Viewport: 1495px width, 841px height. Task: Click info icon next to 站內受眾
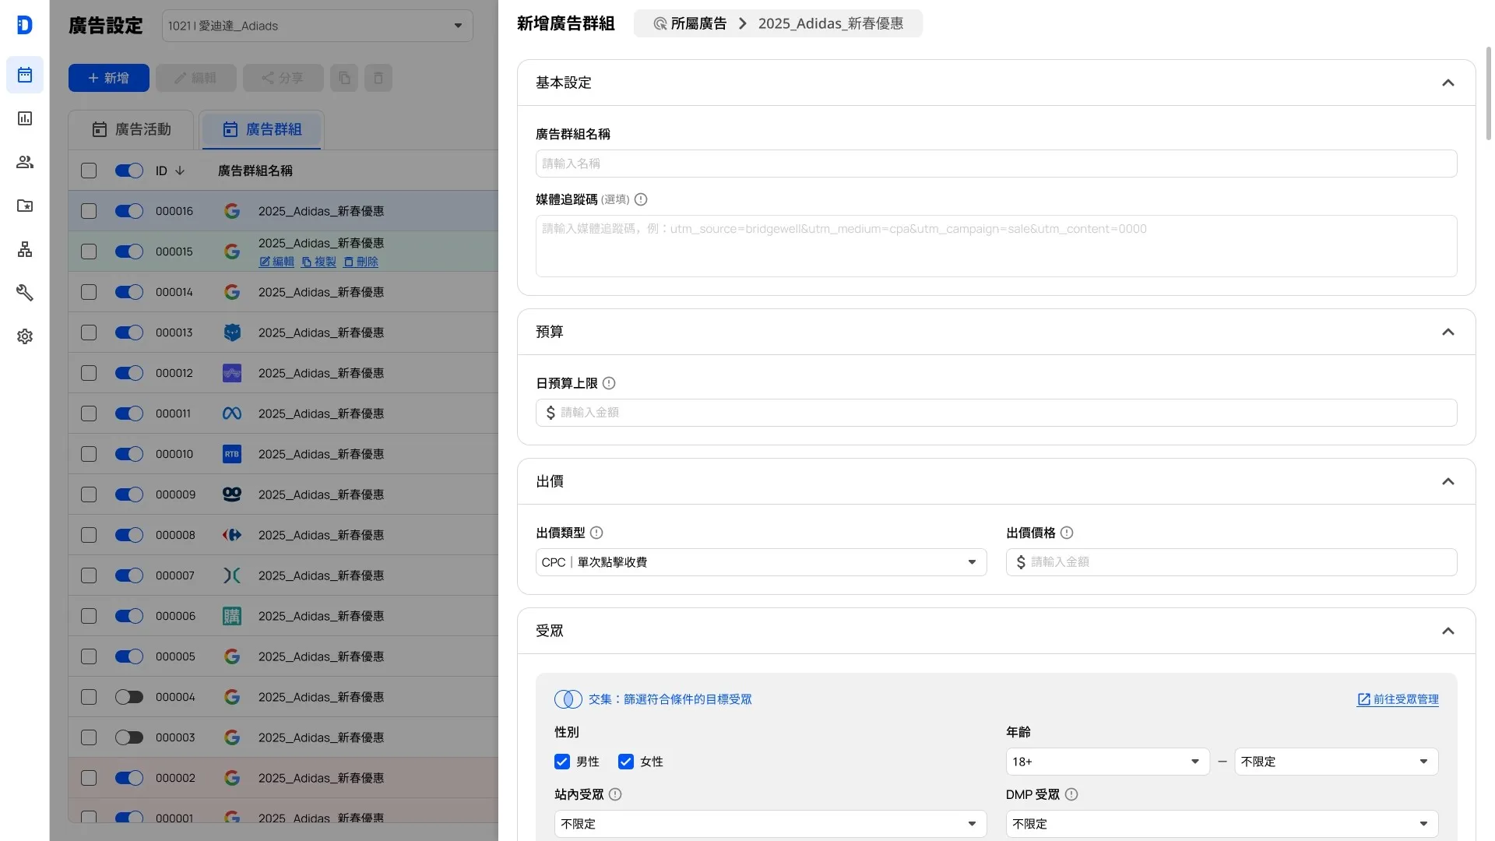click(x=615, y=794)
